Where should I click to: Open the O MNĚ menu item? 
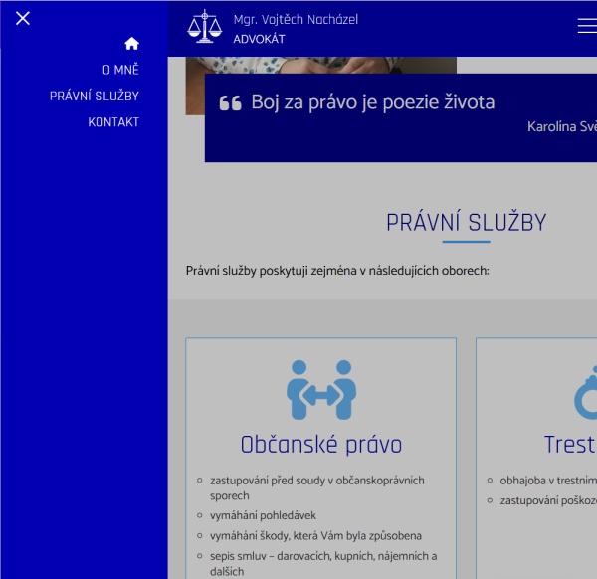point(120,70)
